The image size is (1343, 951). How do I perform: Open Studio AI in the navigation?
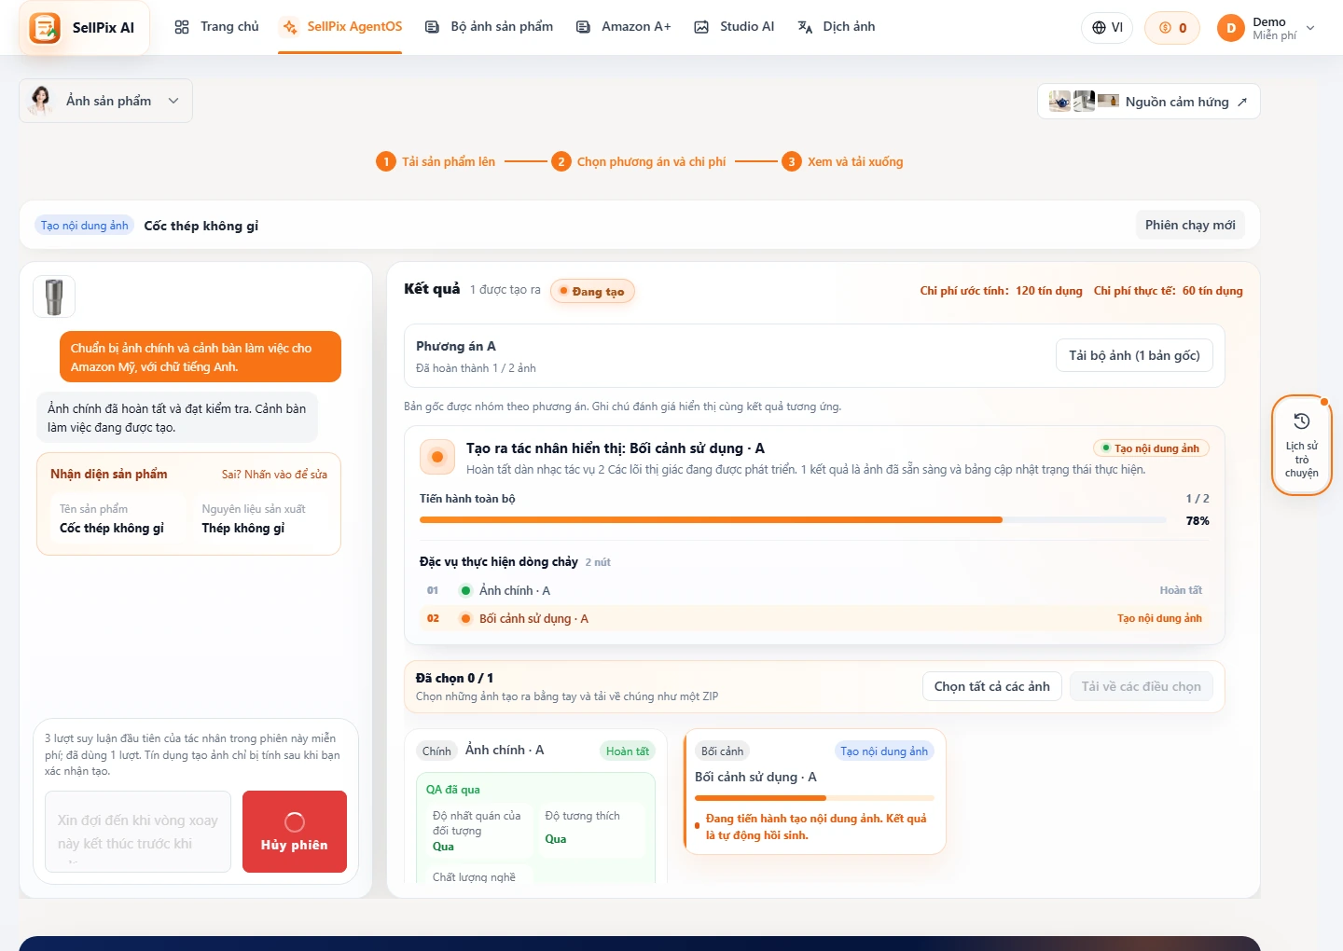tap(734, 27)
